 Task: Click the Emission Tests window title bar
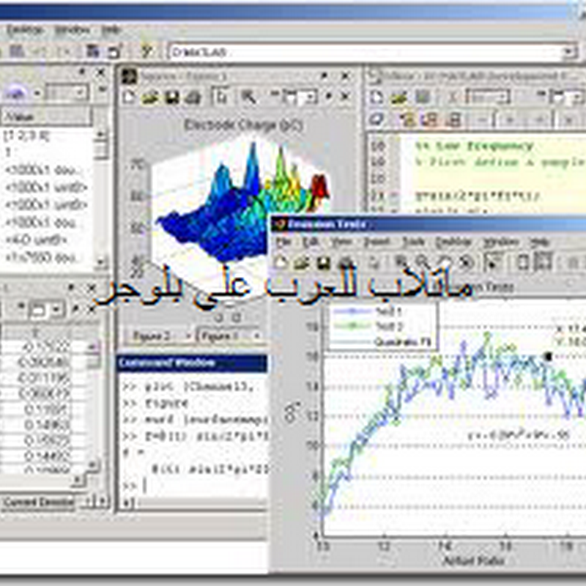(429, 224)
